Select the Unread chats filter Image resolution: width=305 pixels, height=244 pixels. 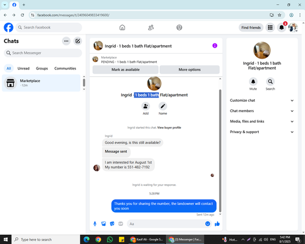pyautogui.click(x=23, y=68)
